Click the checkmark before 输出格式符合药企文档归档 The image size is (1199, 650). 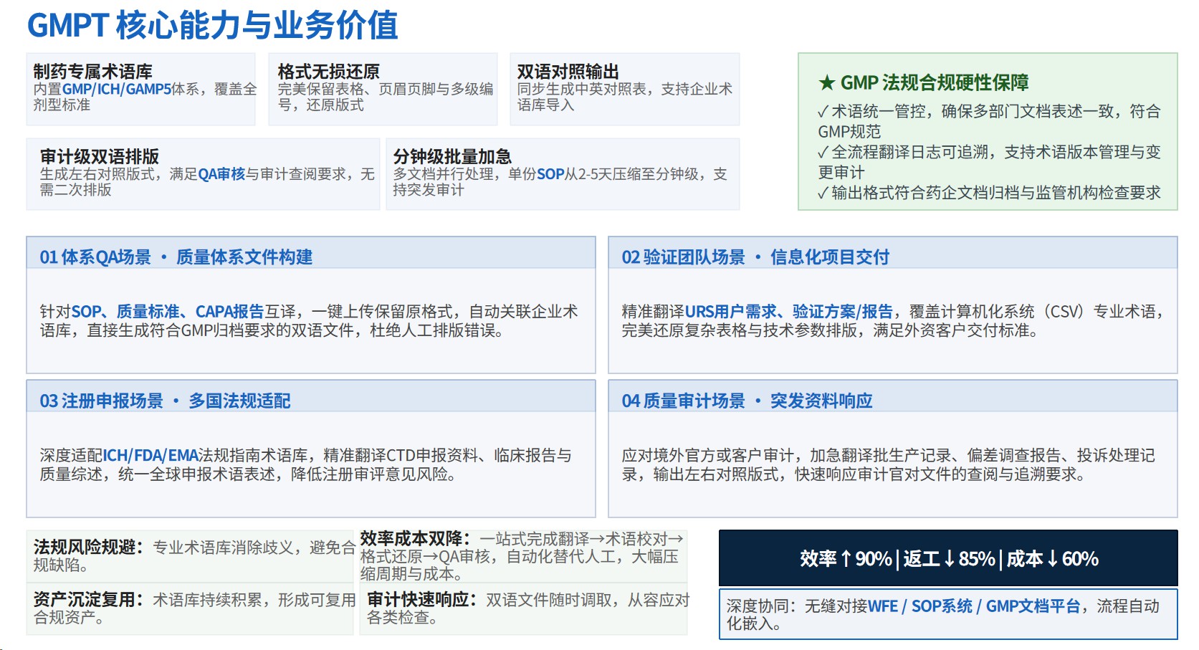(823, 193)
